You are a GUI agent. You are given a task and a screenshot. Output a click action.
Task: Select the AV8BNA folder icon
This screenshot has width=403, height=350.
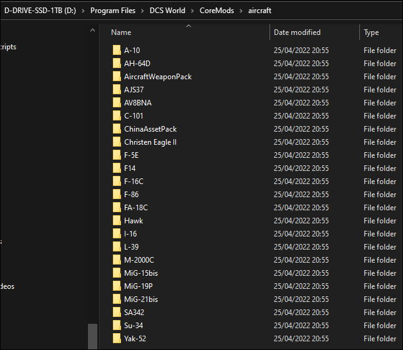pos(117,102)
